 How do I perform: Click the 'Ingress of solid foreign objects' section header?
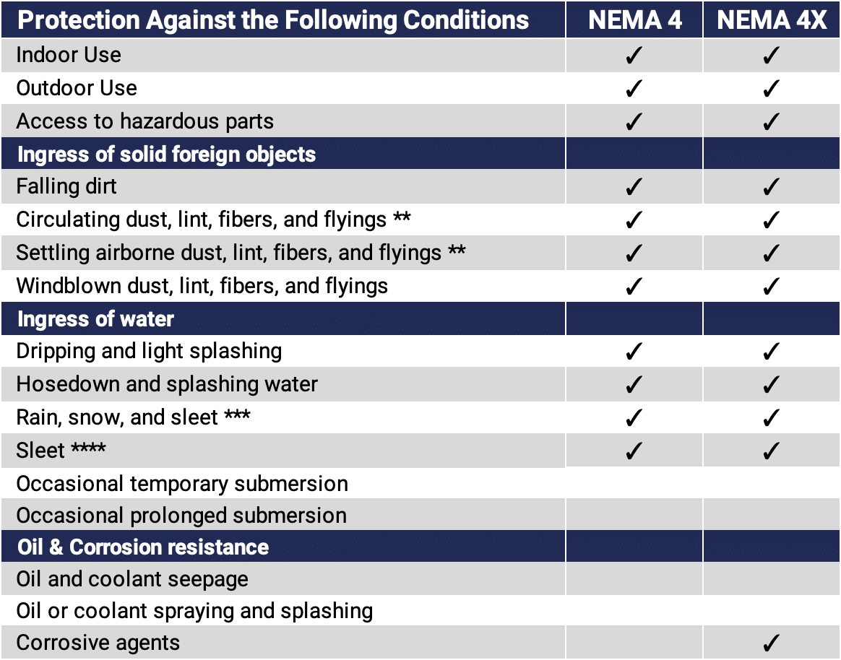[166, 155]
